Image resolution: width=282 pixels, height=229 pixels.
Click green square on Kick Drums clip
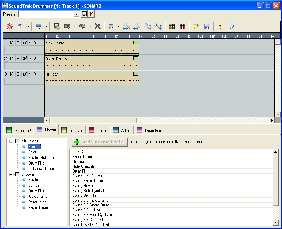pyautogui.click(x=135, y=43)
